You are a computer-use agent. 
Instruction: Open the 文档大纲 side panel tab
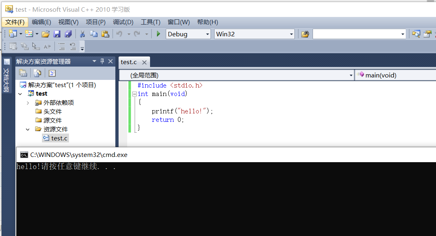click(6, 77)
